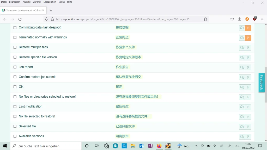Open the Avast browser extension
Viewport: 267px width, 150px height.
[x=247, y=19]
